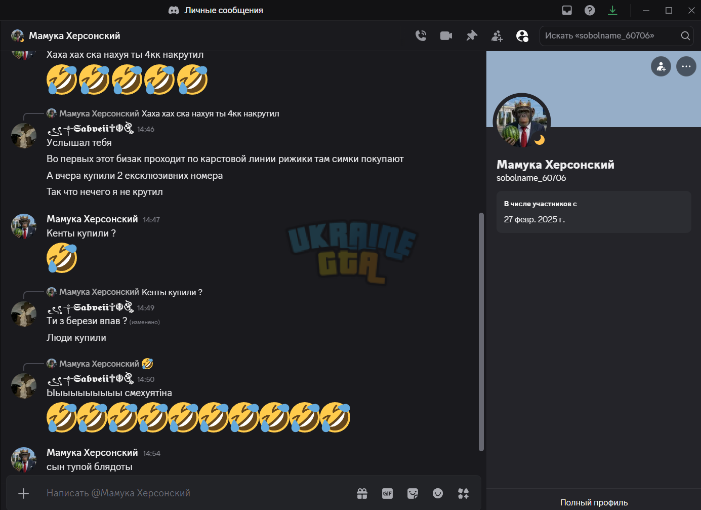Click Мамука avatar beside 14:54 message
Screen dimensions: 701x510
pos(24,459)
